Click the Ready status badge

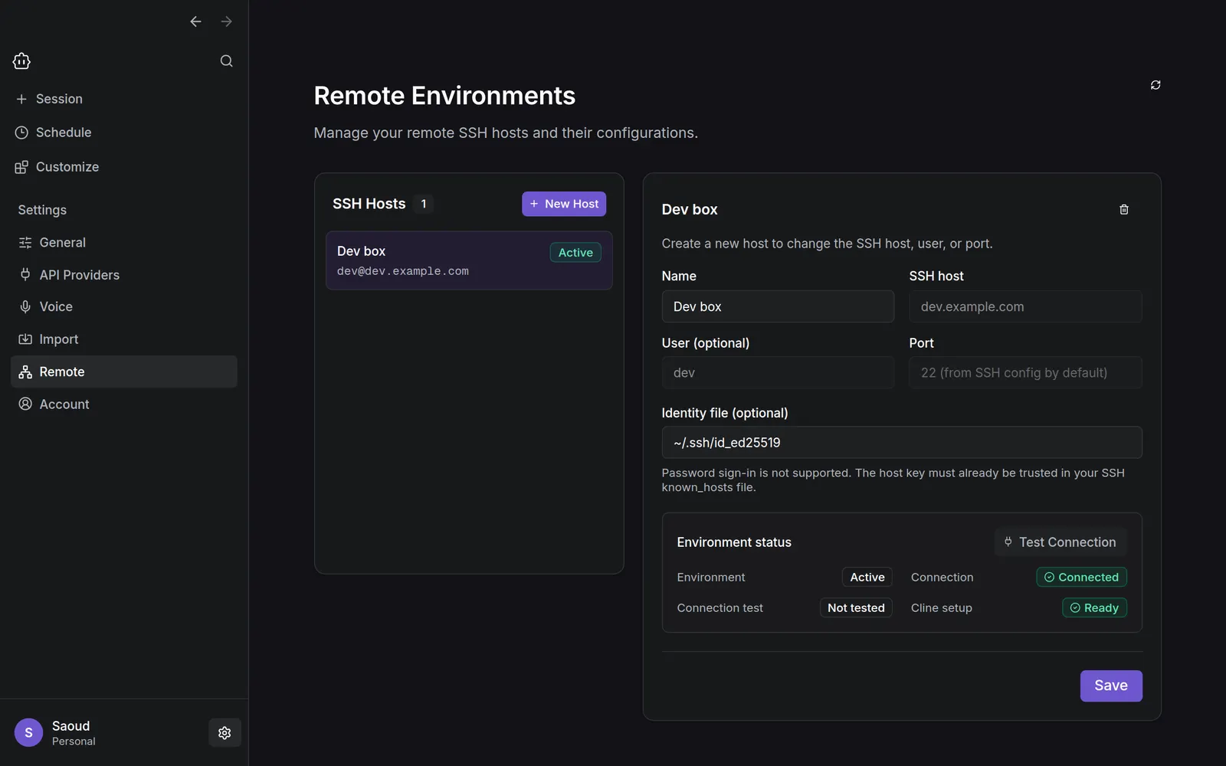point(1094,608)
